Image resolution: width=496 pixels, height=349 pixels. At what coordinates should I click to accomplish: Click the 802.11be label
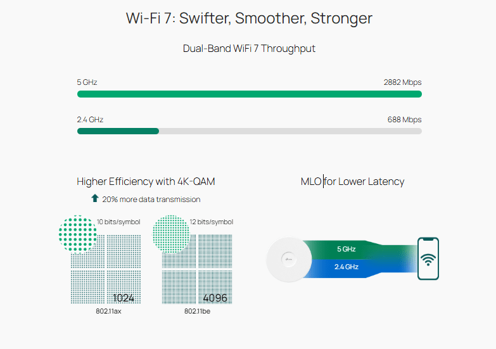[197, 312]
